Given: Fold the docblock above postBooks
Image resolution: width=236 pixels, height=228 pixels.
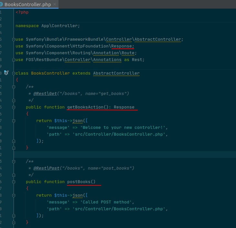Looking at the screenshot, I should pos(14,161).
